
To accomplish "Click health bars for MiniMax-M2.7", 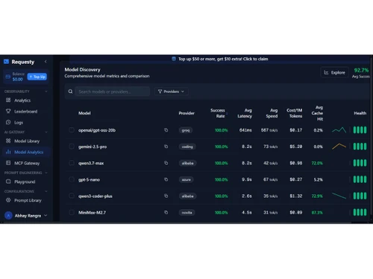I will (x=360, y=212).
